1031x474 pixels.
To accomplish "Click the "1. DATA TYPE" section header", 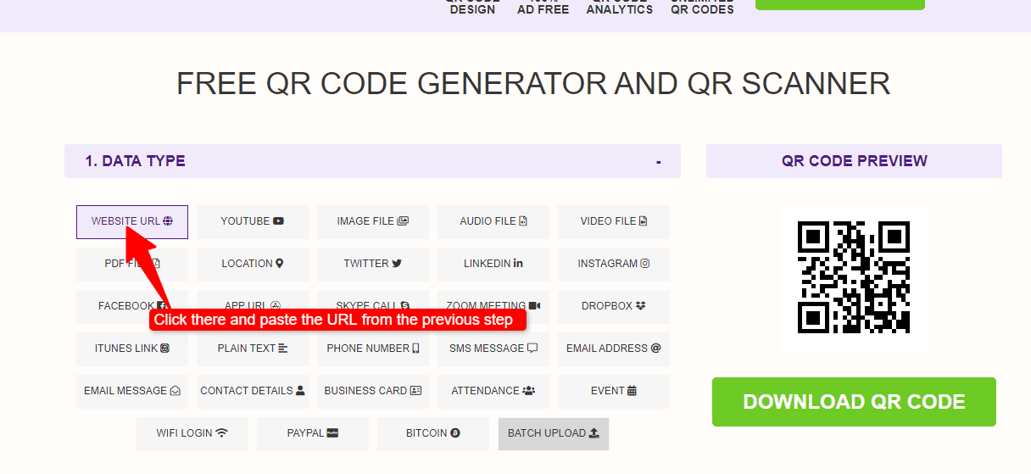I will tap(372, 161).
